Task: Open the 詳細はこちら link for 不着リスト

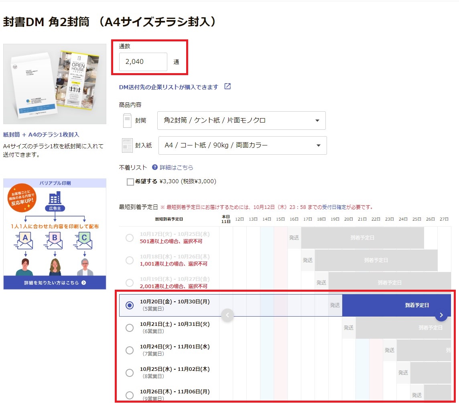Action: point(177,168)
